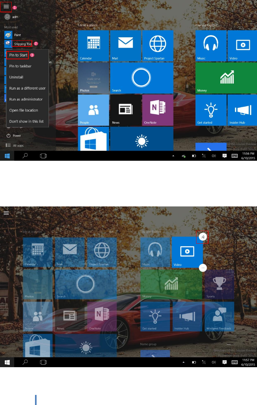Screen dimensions: 257x405
Task: Open Task View in lower taskbar
Action: (43, 362)
